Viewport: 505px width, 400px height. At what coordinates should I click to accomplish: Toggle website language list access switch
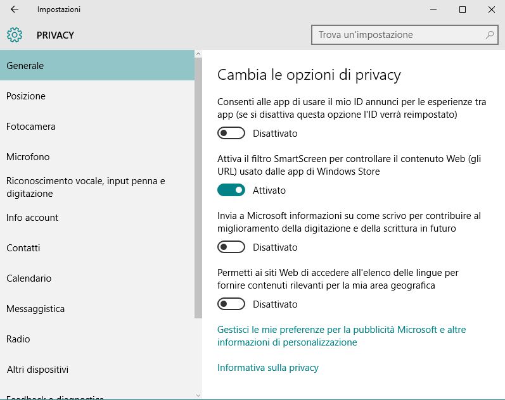point(231,304)
